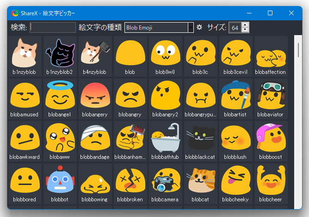This screenshot has height=217, width=309.
Task: Open the emoji type Blob Emoji dropdown
Action: coord(159,28)
